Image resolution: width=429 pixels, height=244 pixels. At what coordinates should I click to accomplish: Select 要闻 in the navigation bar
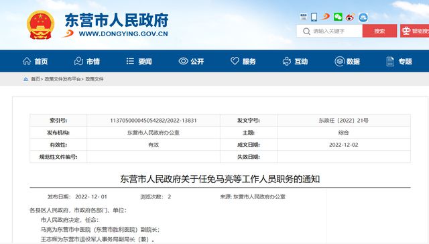[x=139, y=61]
